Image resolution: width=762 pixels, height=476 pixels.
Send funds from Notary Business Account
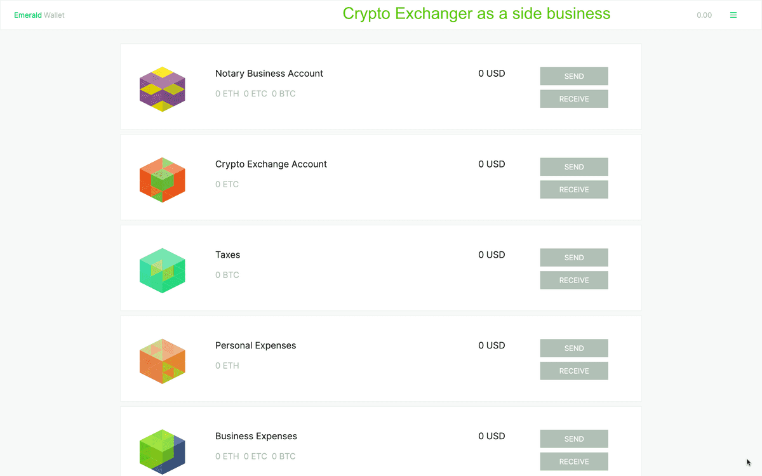(573, 76)
